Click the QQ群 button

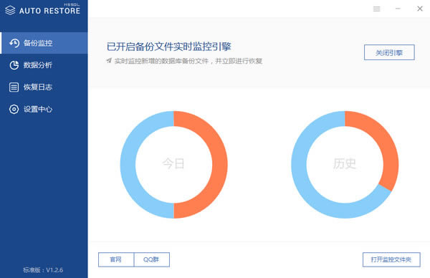click(x=152, y=259)
